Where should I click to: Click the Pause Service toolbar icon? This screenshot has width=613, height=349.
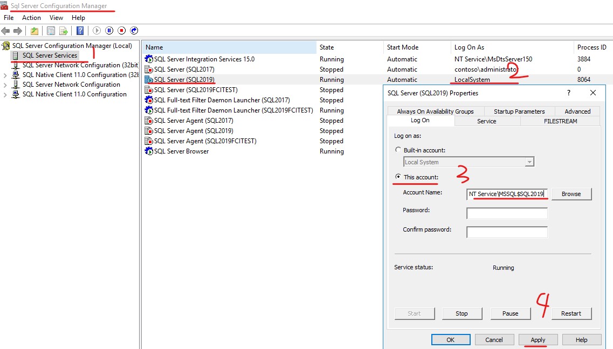(x=109, y=31)
